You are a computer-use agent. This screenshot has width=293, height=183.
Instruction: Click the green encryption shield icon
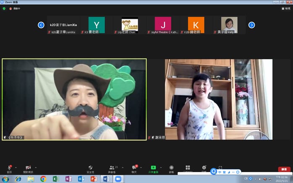(x=4, y=8)
